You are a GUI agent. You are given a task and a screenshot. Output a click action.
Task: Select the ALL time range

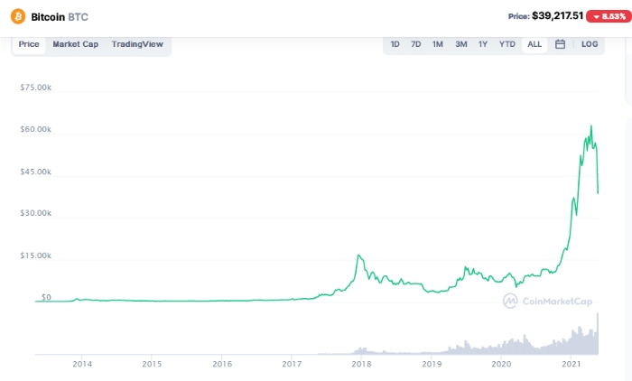[x=534, y=44]
